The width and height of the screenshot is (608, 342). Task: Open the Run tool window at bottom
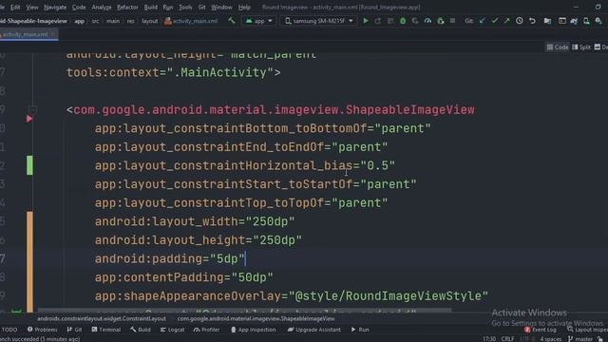pos(360,330)
